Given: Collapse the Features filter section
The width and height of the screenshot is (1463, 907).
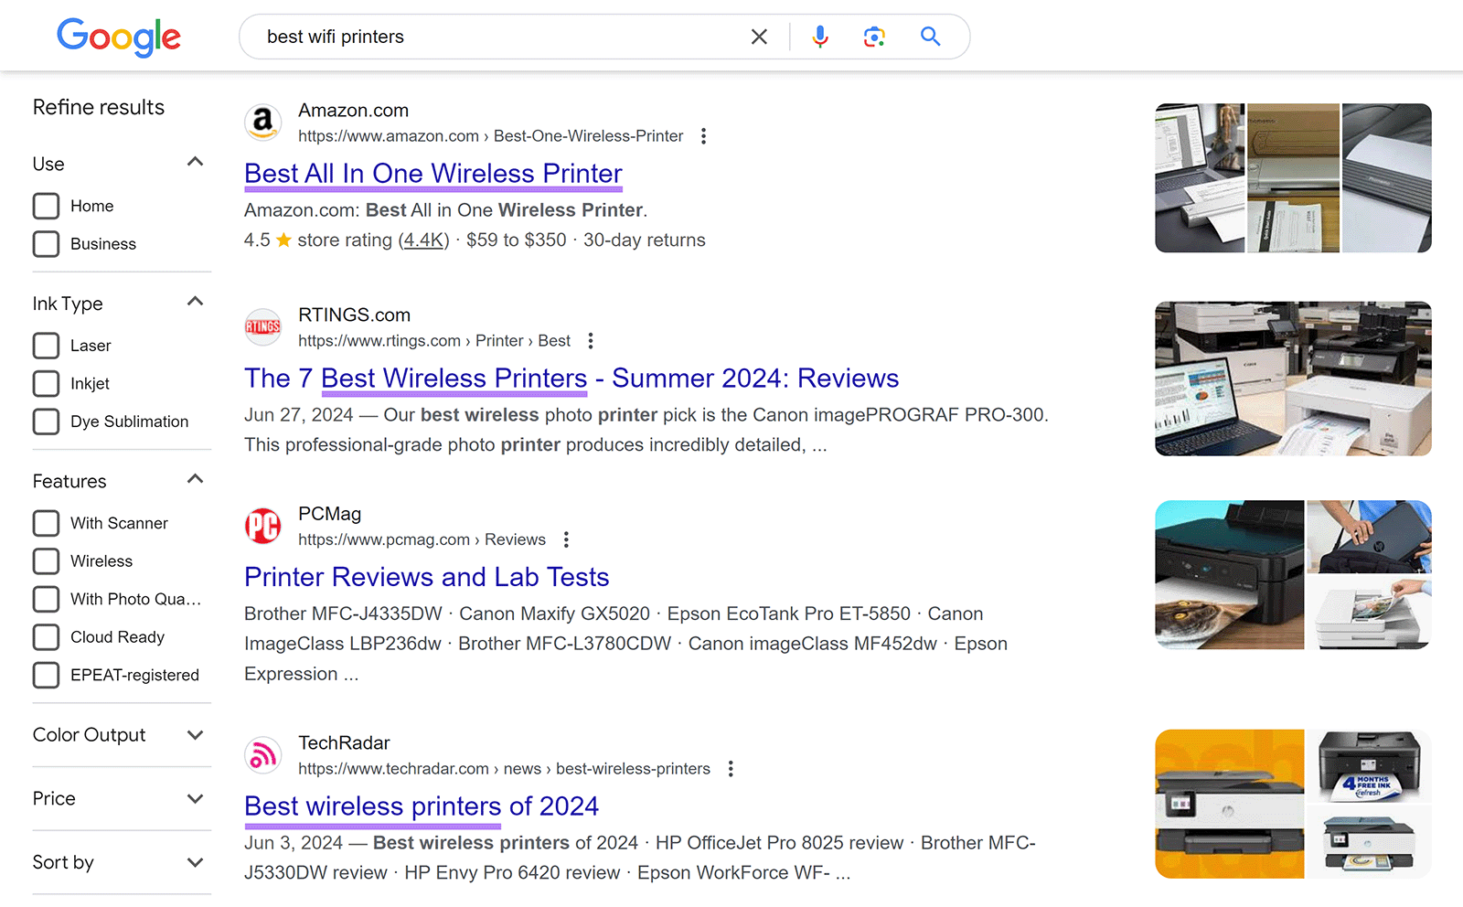Looking at the screenshot, I should click(x=195, y=478).
